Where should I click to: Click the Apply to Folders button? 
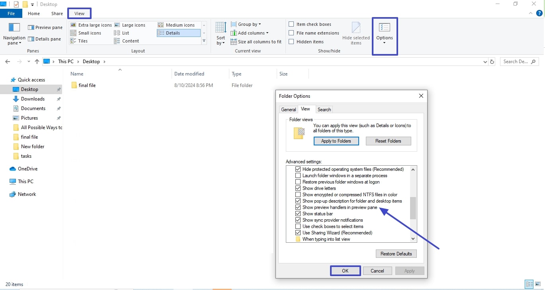(x=336, y=141)
